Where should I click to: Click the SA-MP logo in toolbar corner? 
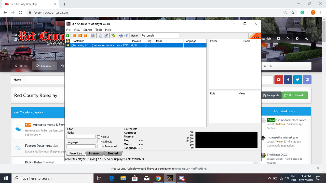click(255, 36)
